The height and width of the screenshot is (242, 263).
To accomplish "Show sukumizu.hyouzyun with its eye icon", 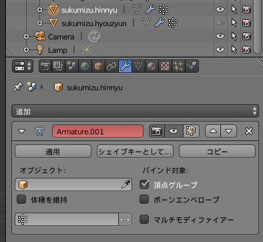I will coord(220,23).
